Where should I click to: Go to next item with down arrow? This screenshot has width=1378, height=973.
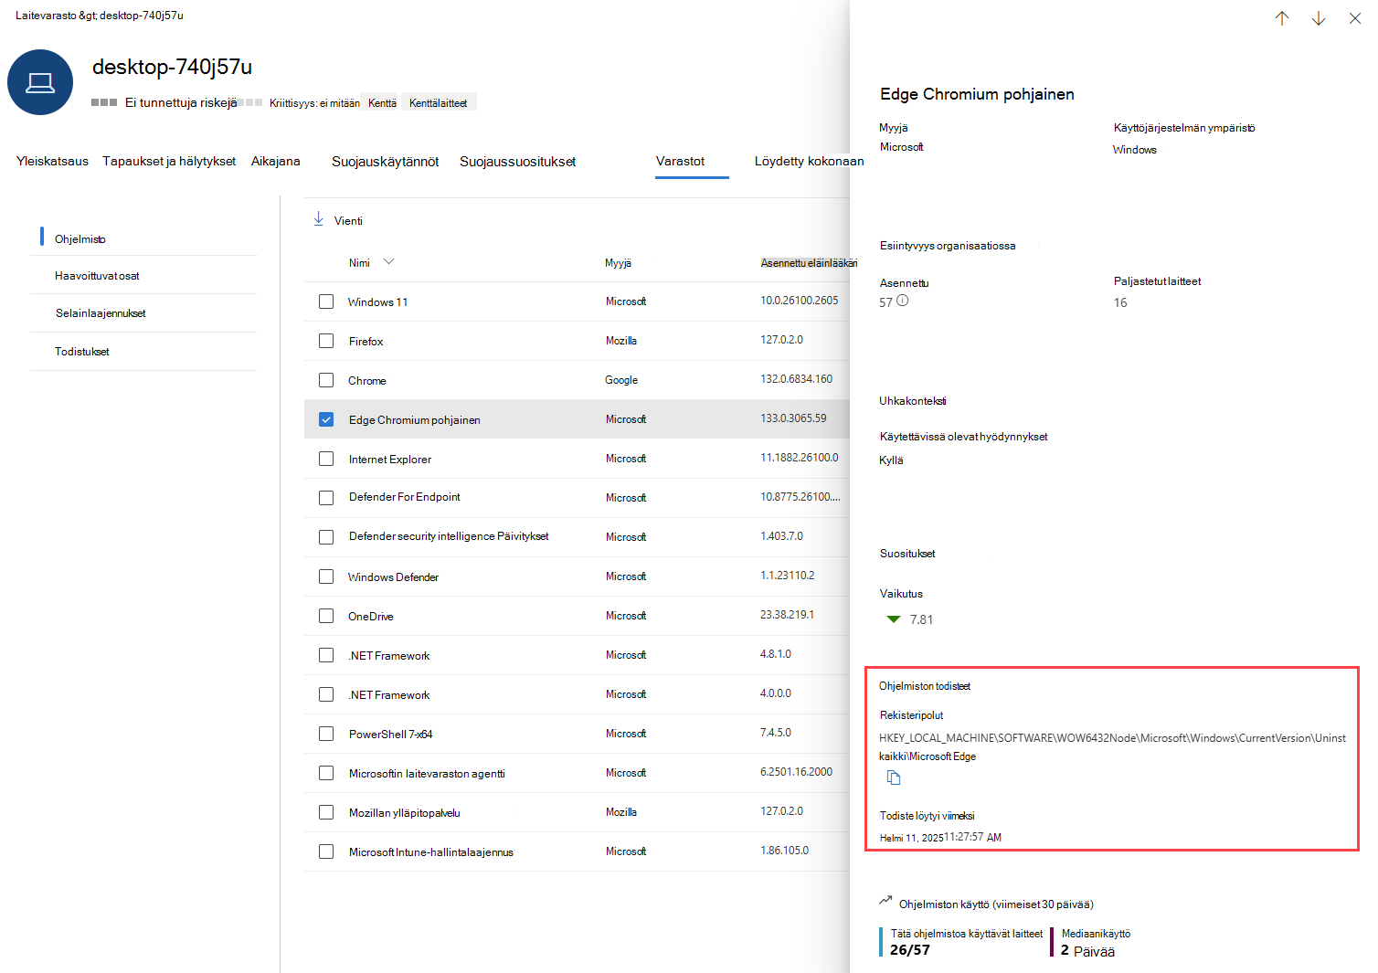[1319, 18]
